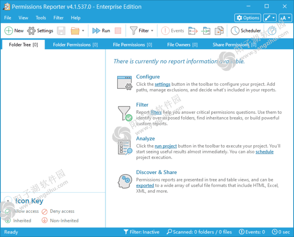Click the Configure heading
The image size is (294, 237).
coord(148,77)
